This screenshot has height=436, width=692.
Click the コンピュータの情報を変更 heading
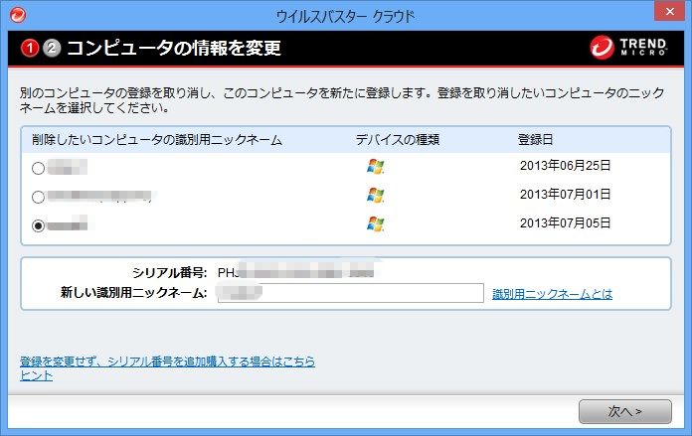tap(174, 48)
